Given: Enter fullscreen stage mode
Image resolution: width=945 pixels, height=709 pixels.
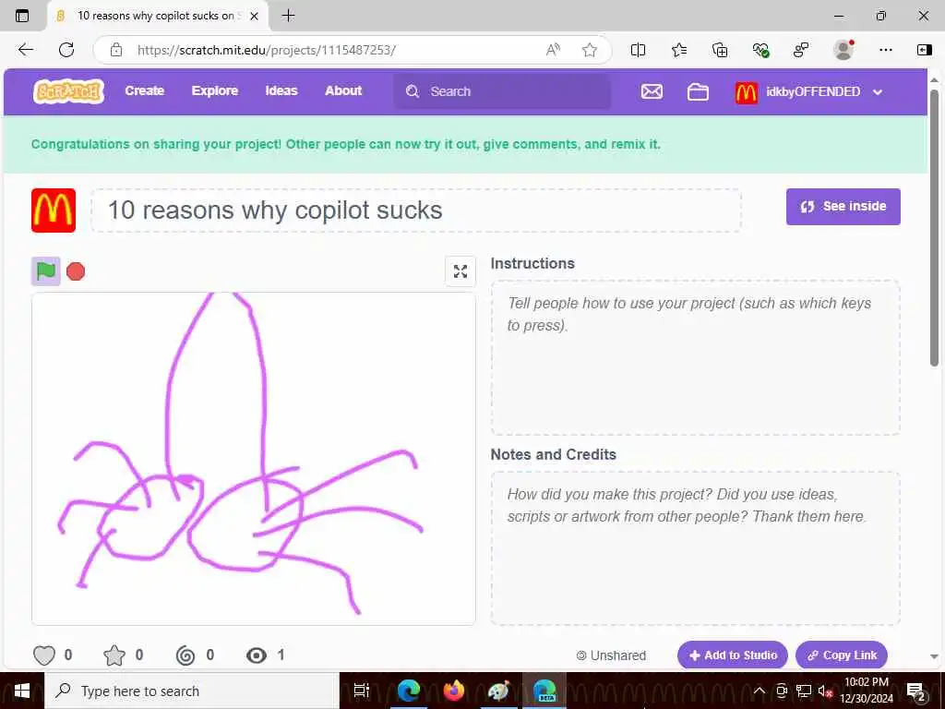Looking at the screenshot, I should pos(461,272).
